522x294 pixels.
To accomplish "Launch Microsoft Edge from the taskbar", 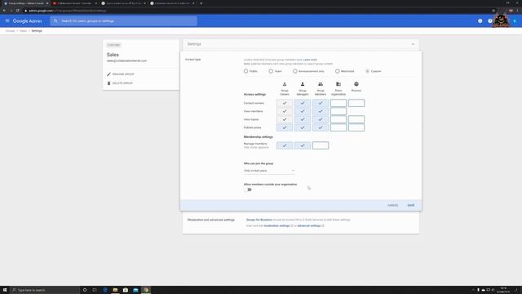I will click(105, 290).
